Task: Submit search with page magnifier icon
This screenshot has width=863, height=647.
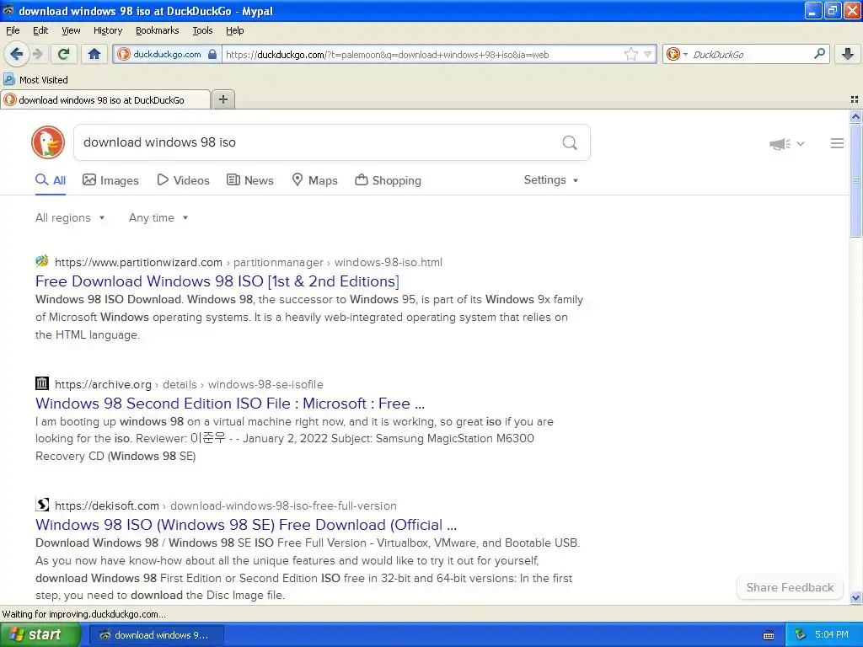Action: [570, 142]
